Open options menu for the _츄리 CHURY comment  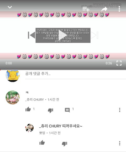click(120, 110)
